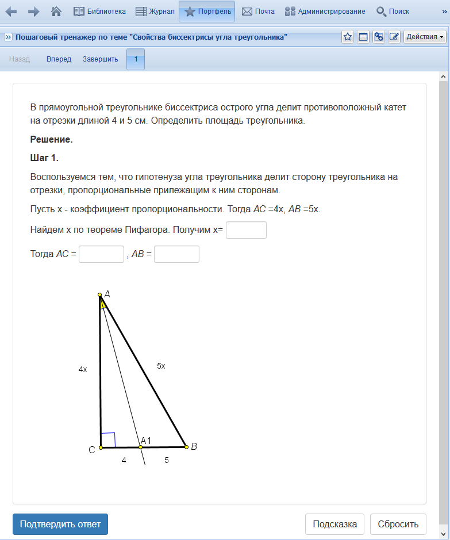
Task: Click the trainer title text in header
Action: (x=151, y=37)
